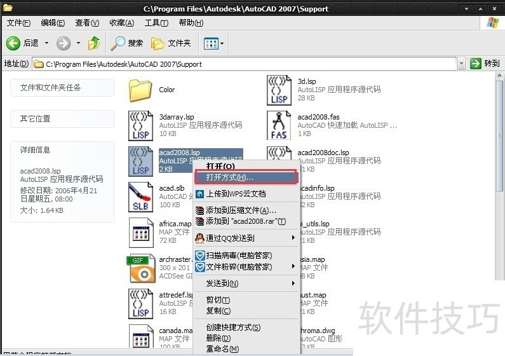Choose Copy (复制) in context menu
Screen dimensions: 505x356
[247, 311]
